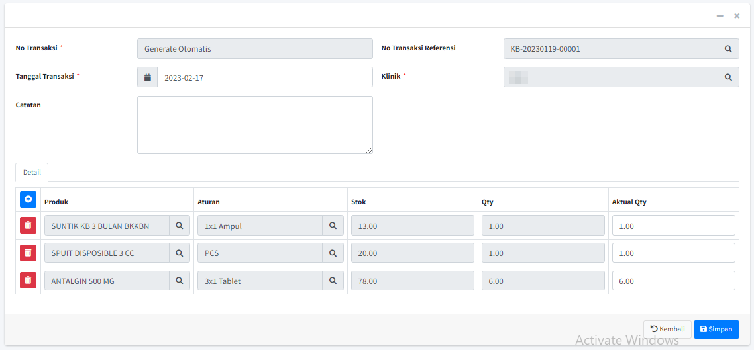
Task: Search product for ANTALGIN 500 MG row
Action: point(180,281)
